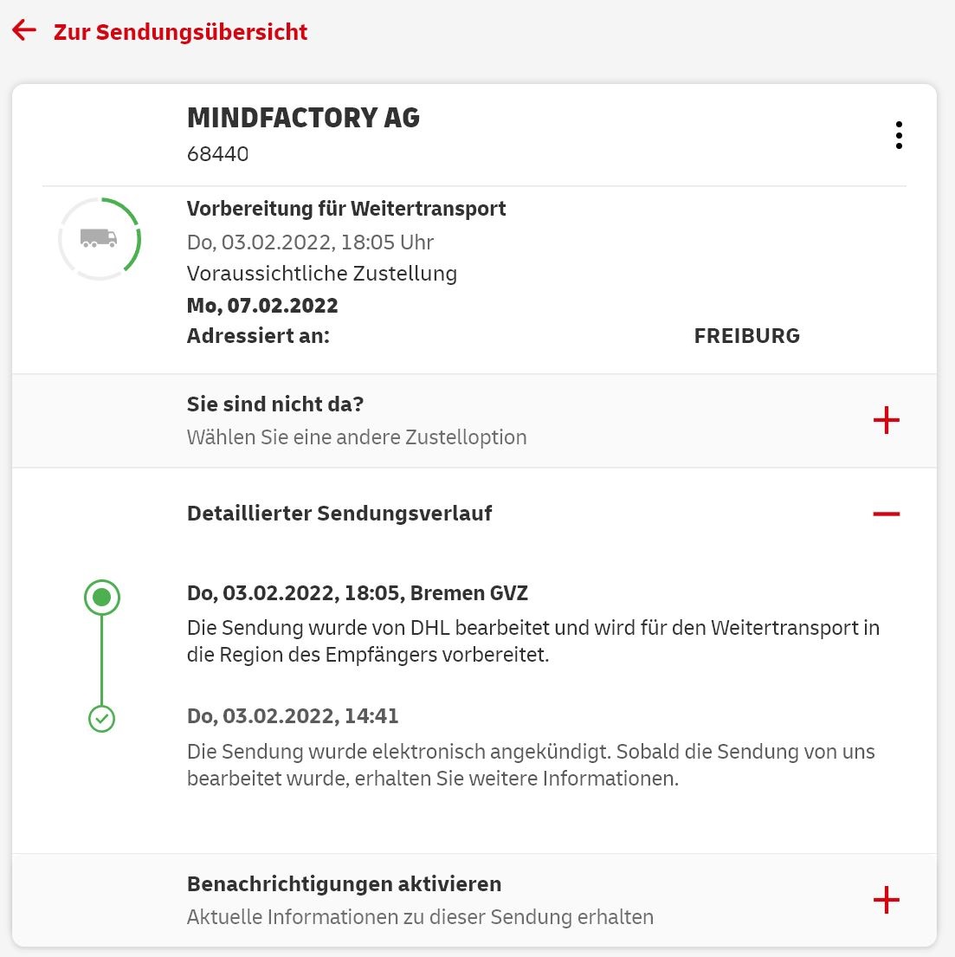Click the green checkmark timeline marker
The width and height of the screenshot is (955, 957).
click(x=102, y=718)
